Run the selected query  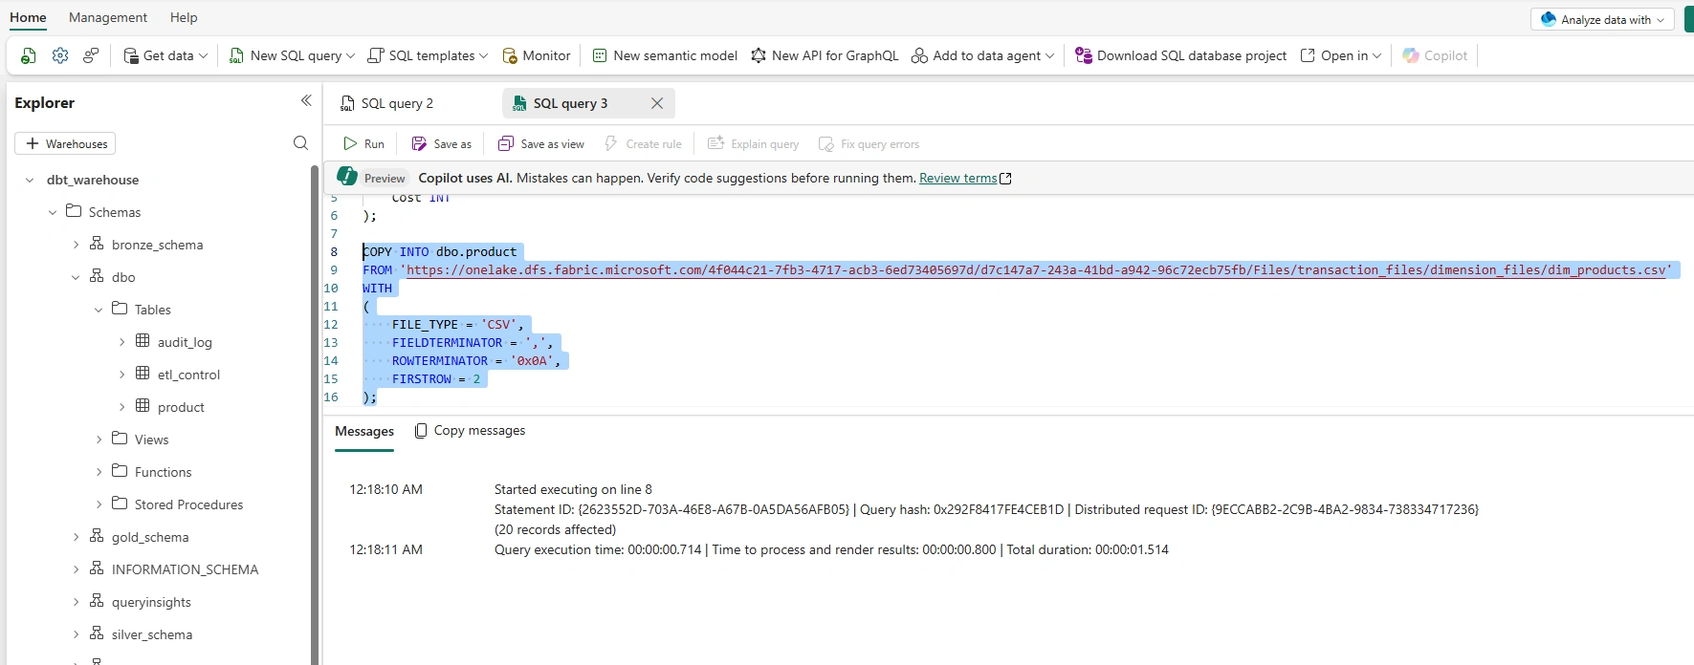[x=363, y=144]
